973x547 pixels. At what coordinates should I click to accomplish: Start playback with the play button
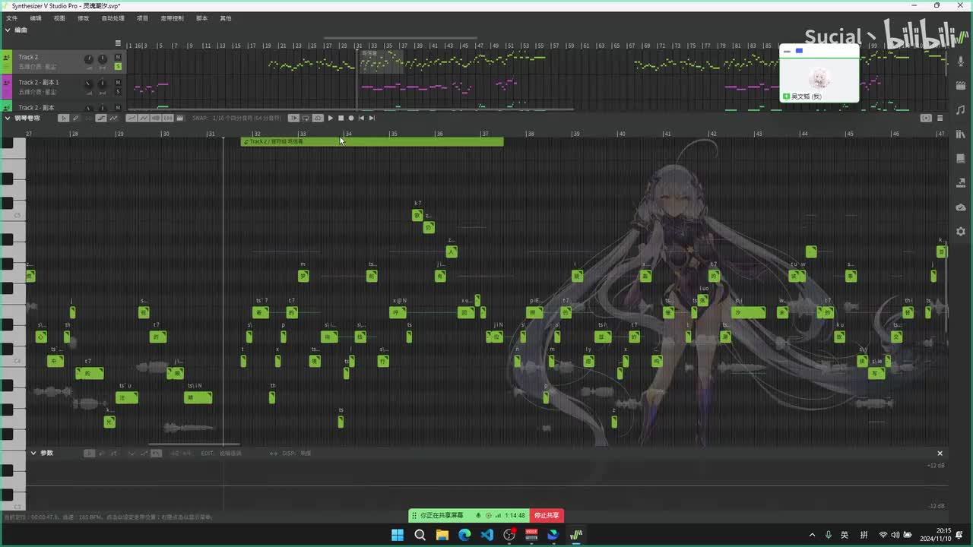click(x=331, y=118)
